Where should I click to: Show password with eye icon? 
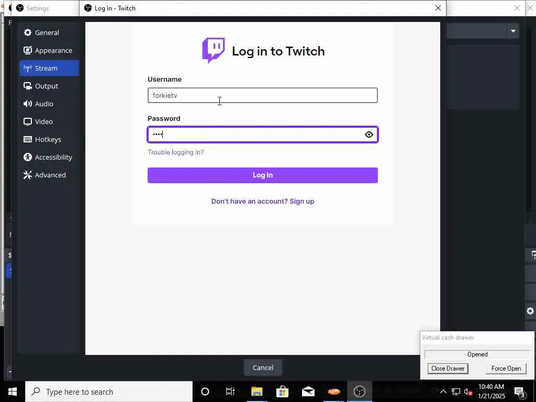coord(369,135)
